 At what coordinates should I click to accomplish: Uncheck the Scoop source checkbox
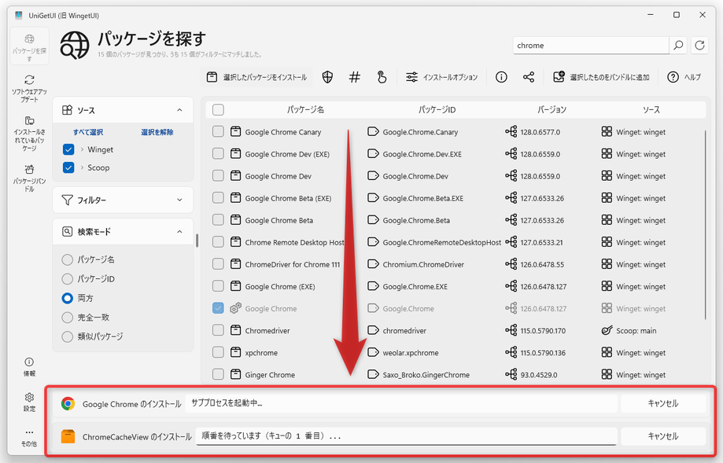[x=68, y=167]
